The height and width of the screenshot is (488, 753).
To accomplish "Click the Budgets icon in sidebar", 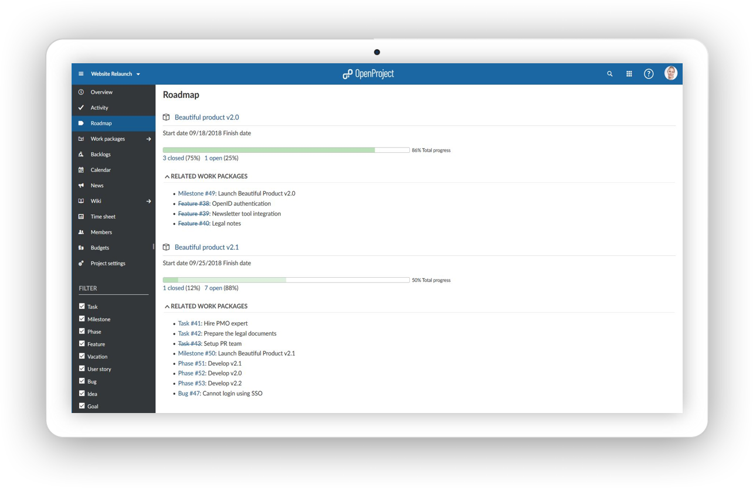I will 81,248.
